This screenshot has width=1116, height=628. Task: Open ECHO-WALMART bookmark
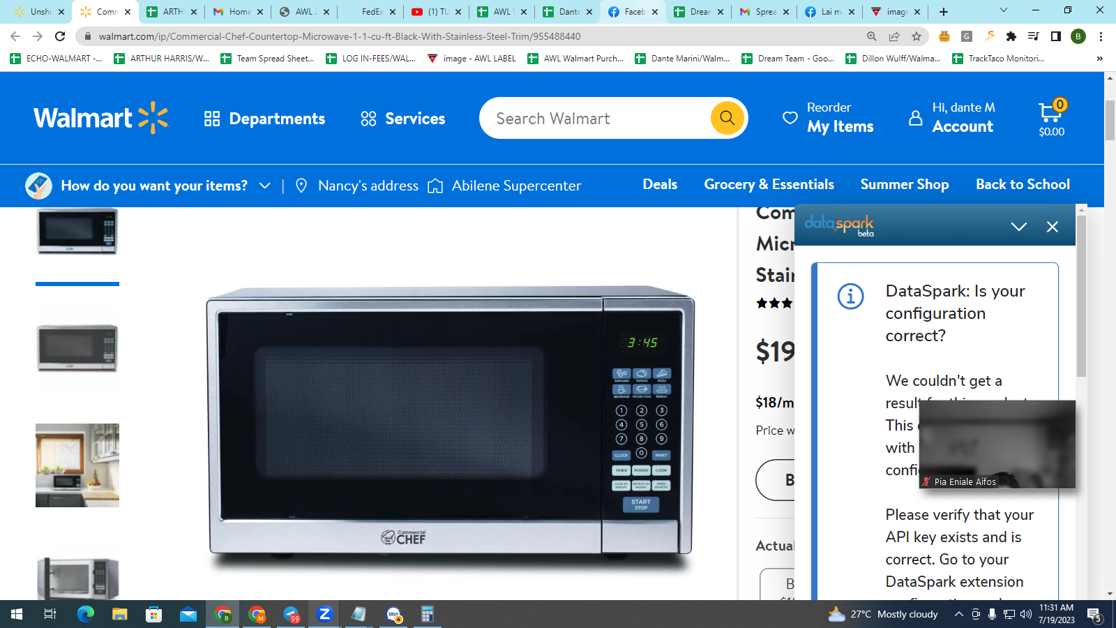click(56, 59)
